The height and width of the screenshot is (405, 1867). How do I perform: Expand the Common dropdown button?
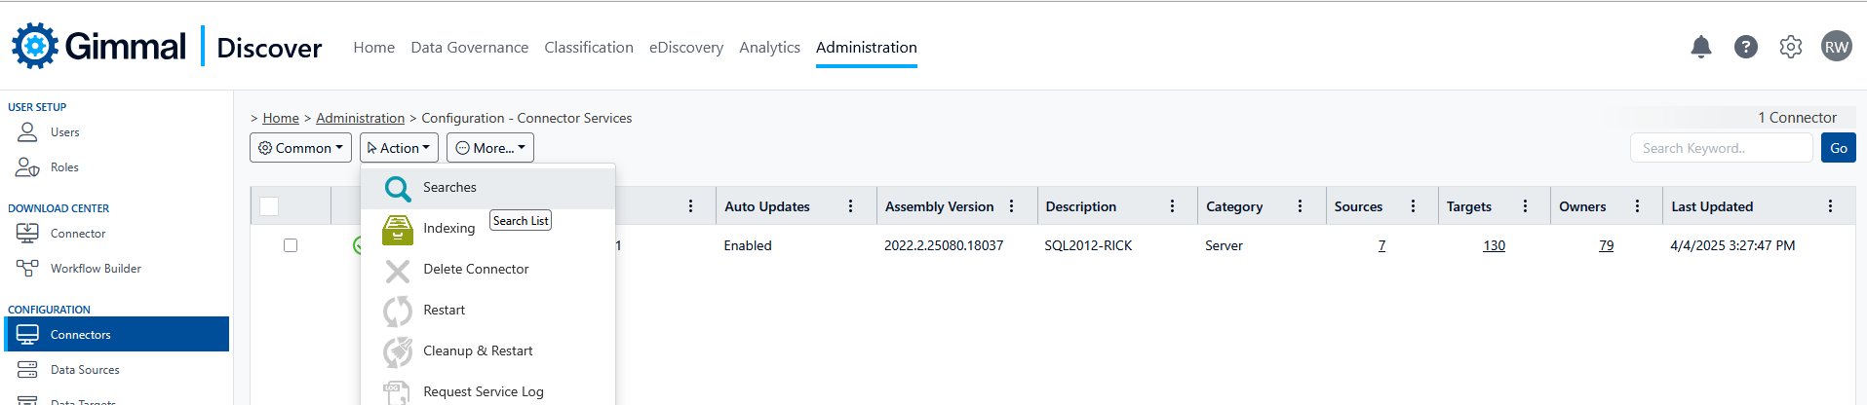(300, 148)
